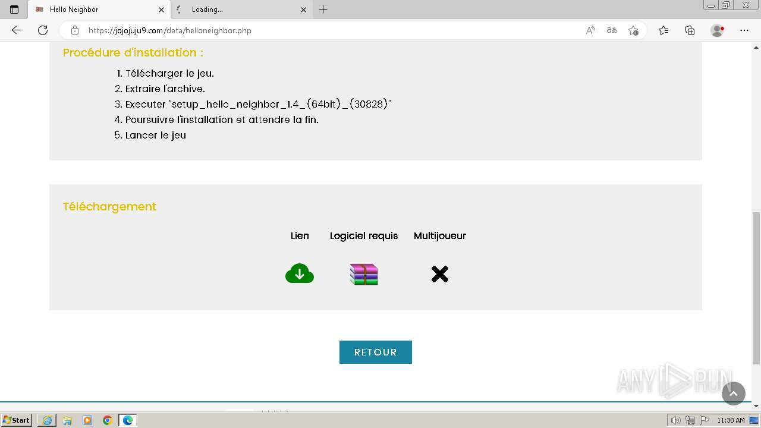Switch to the Hello Neighbor tab

(x=99, y=10)
